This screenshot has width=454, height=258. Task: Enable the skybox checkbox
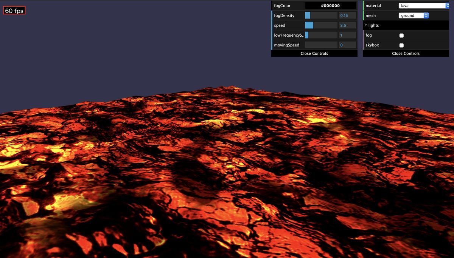pyautogui.click(x=401, y=45)
